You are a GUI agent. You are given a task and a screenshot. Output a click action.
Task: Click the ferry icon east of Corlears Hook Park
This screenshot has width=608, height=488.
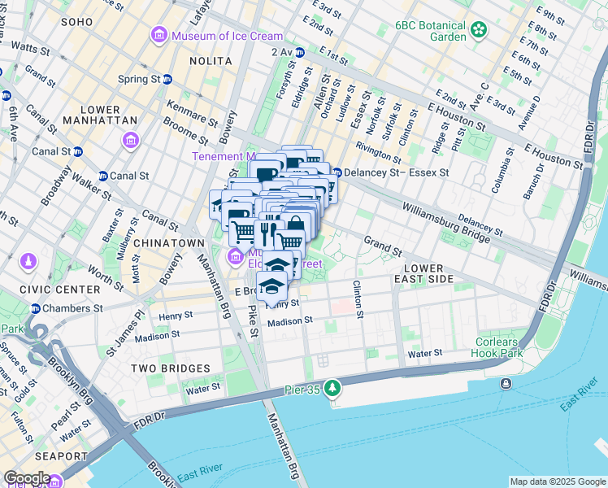(506, 384)
